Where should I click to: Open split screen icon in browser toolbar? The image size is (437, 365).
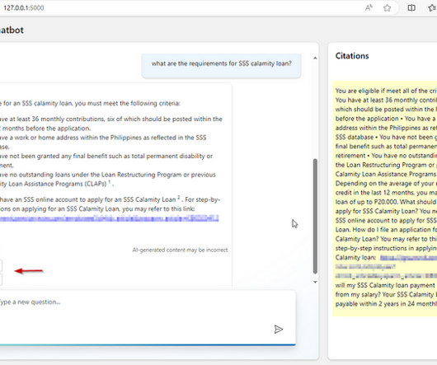tap(411, 8)
